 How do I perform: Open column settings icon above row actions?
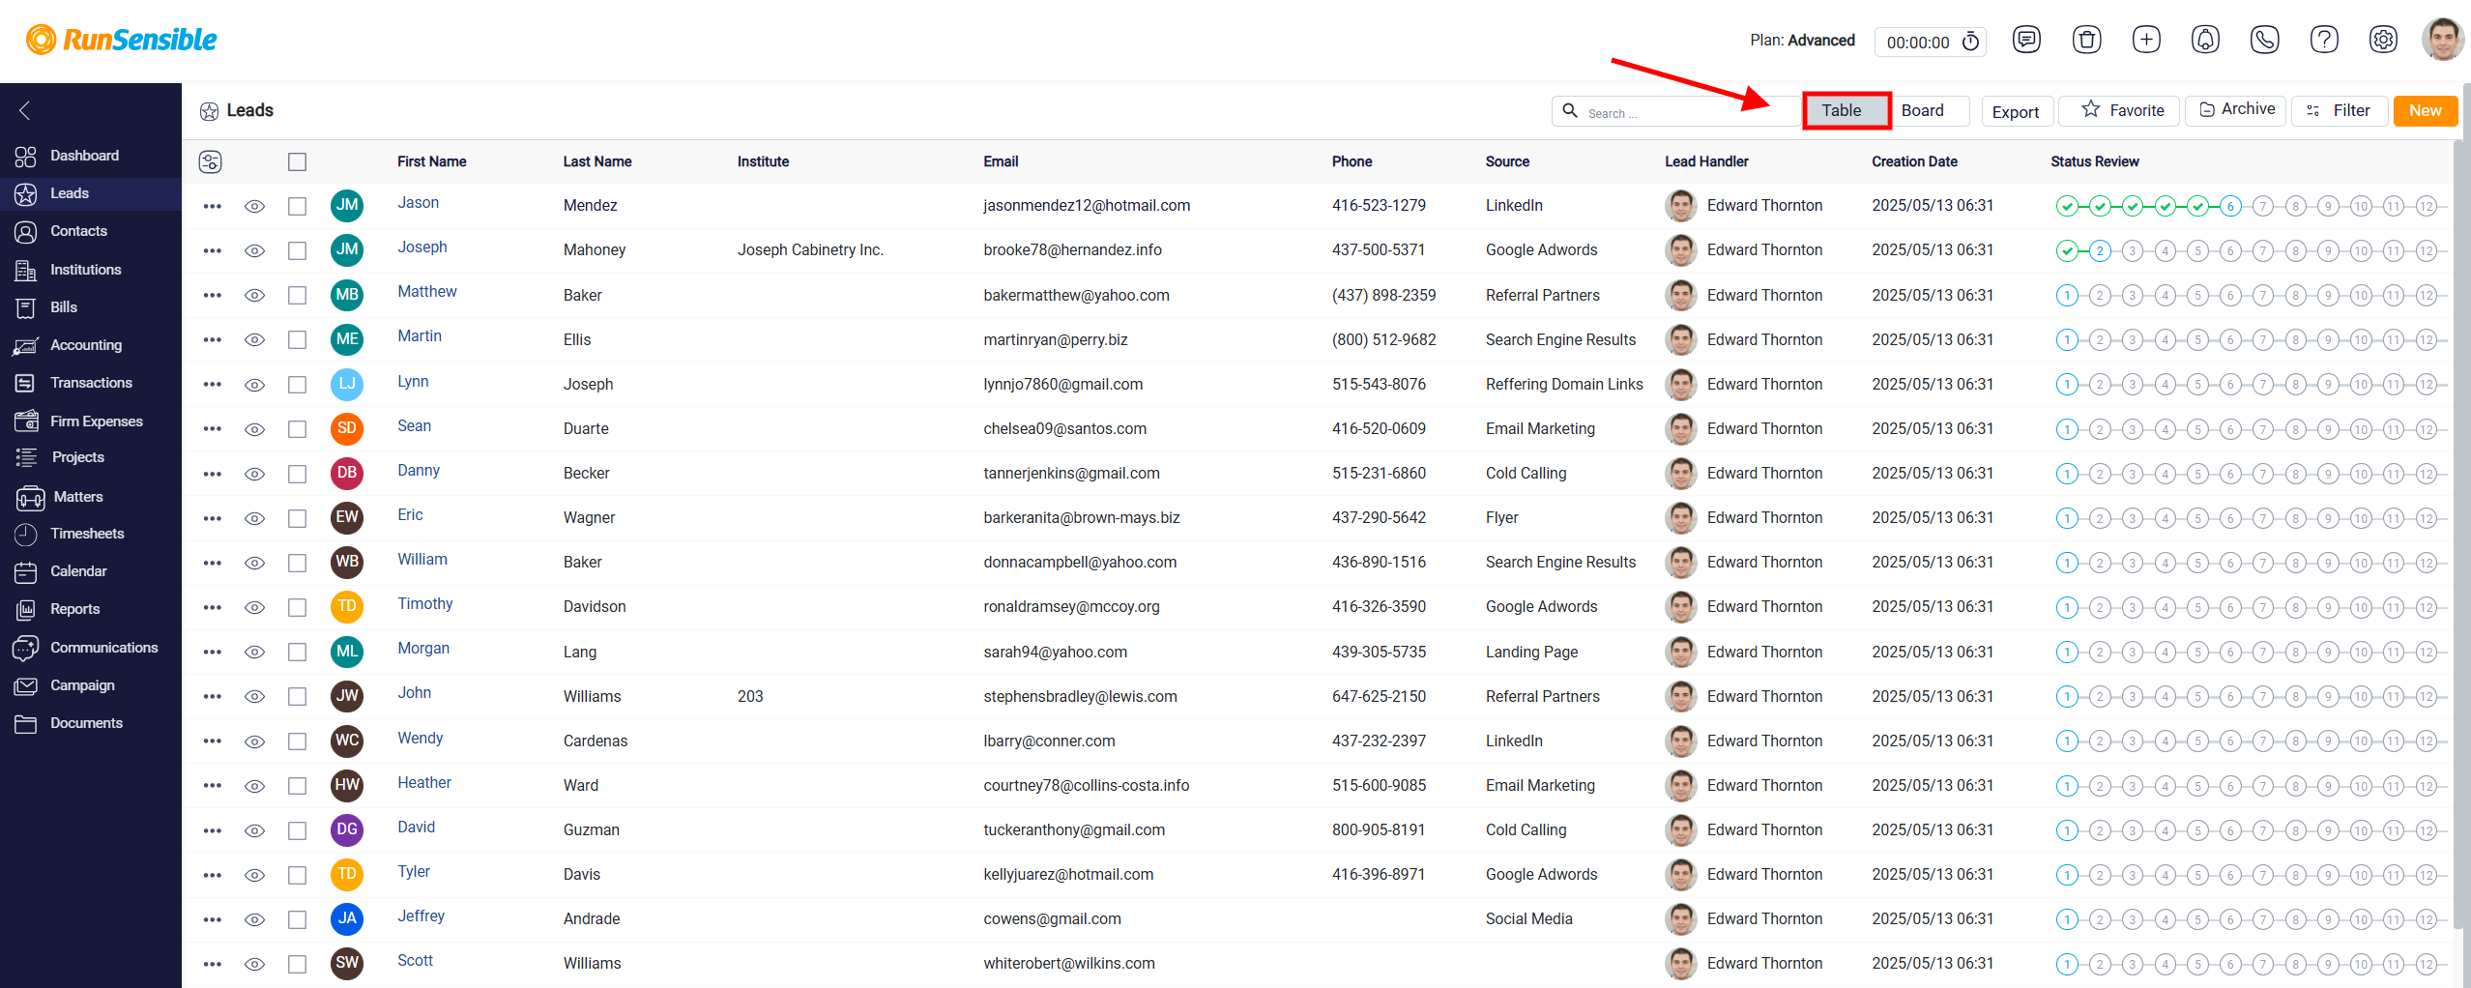click(x=211, y=161)
